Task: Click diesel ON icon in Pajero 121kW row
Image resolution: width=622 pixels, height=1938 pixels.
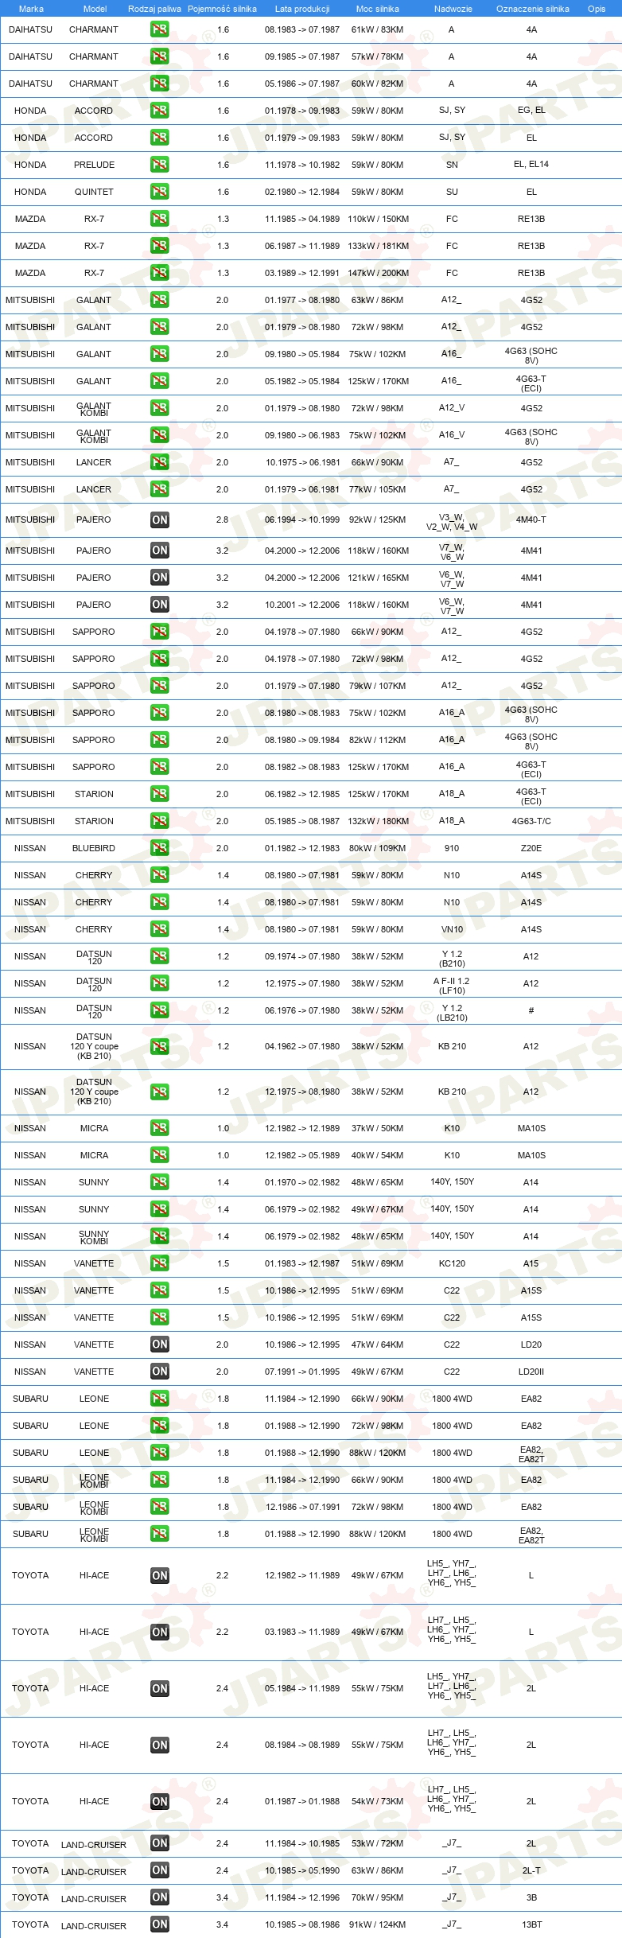Action: click(160, 578)
